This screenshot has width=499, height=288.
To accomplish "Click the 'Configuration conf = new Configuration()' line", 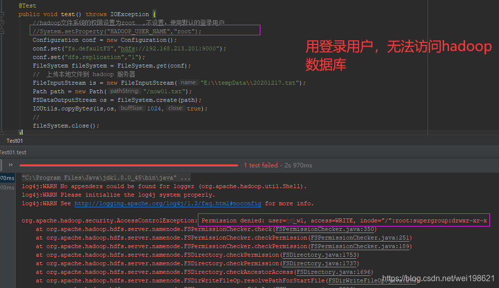I will 105,40.
